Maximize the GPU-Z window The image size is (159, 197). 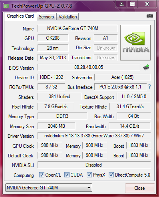132,4
